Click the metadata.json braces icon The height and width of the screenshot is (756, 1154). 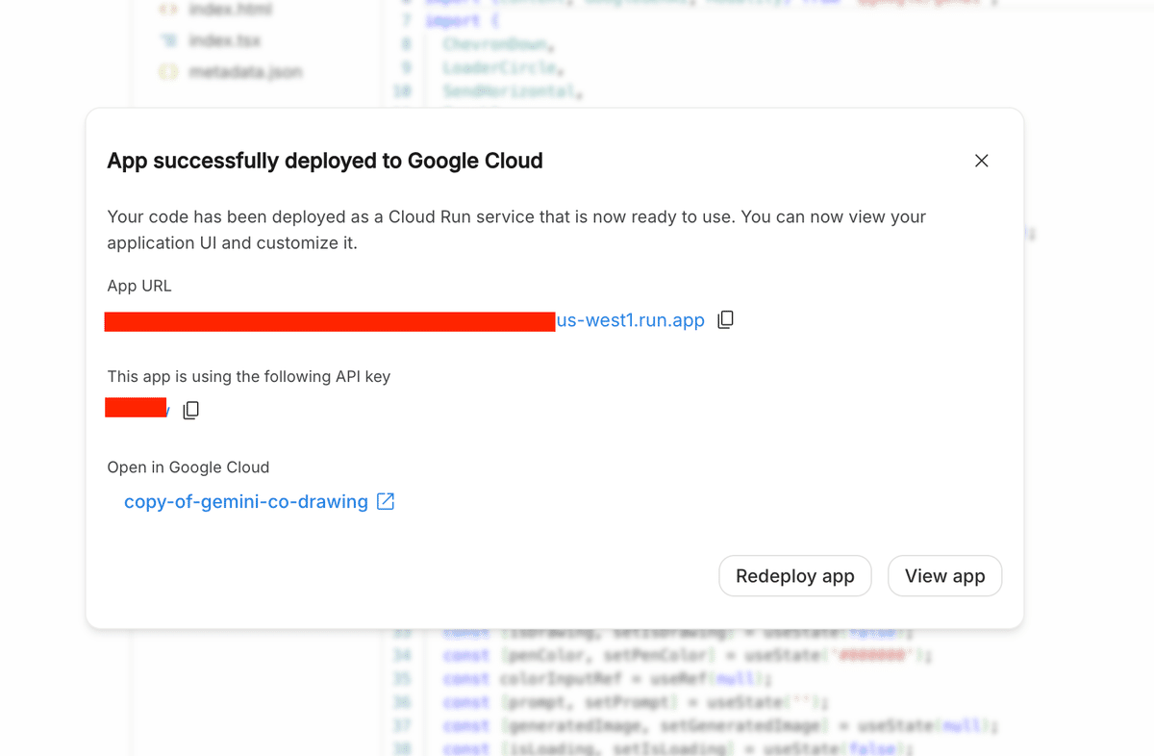(x=168, y=71)
